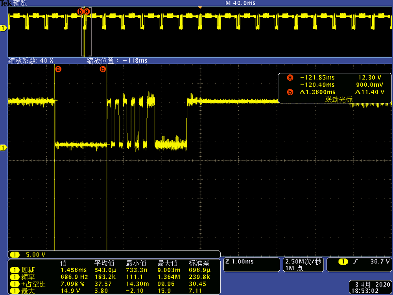The width and height of the screenshot is (393, 295).
Task: Select cursor b marker in the zoomed waveform
Action: tap(103, 69)
